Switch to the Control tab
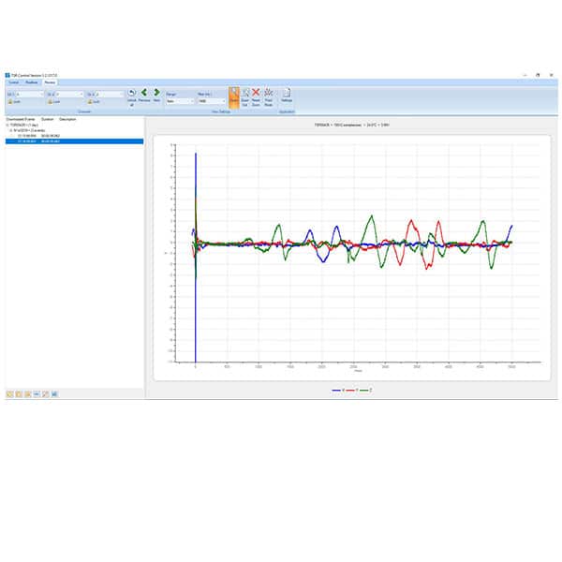Viewport: 562px width, 562px height. coord(12,82)
